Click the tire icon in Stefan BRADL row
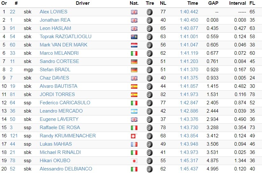This screenshot has height=173, width=262. tap(149, 70)
